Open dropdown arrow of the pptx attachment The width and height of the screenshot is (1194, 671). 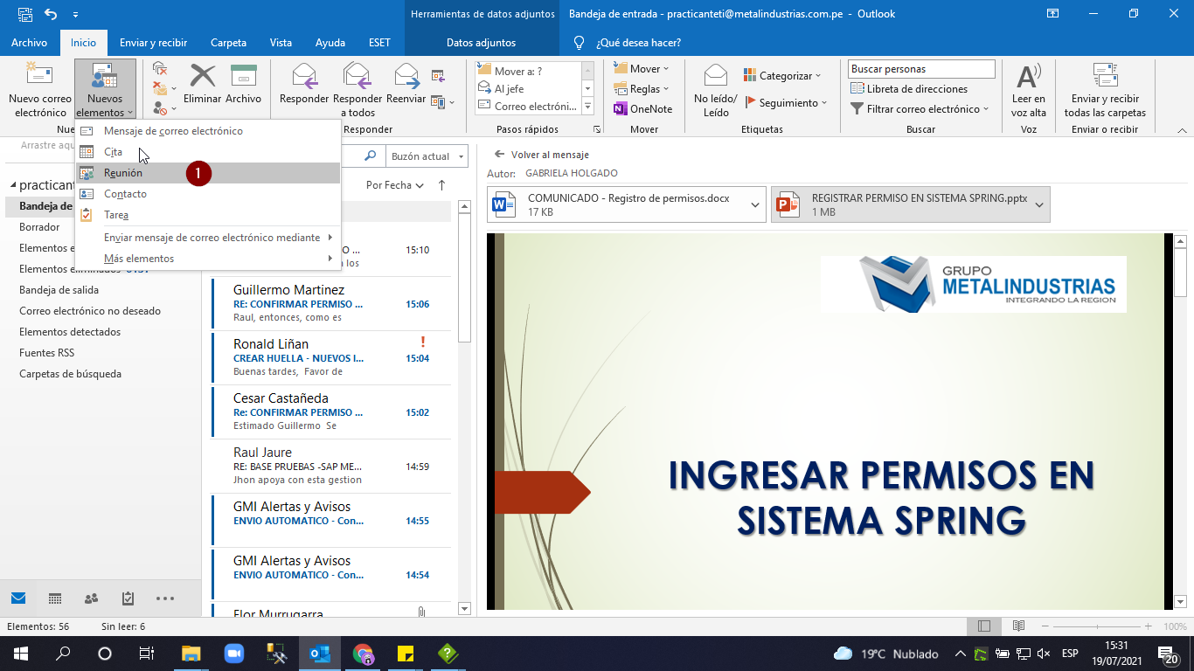click(x=1039, y=204)
